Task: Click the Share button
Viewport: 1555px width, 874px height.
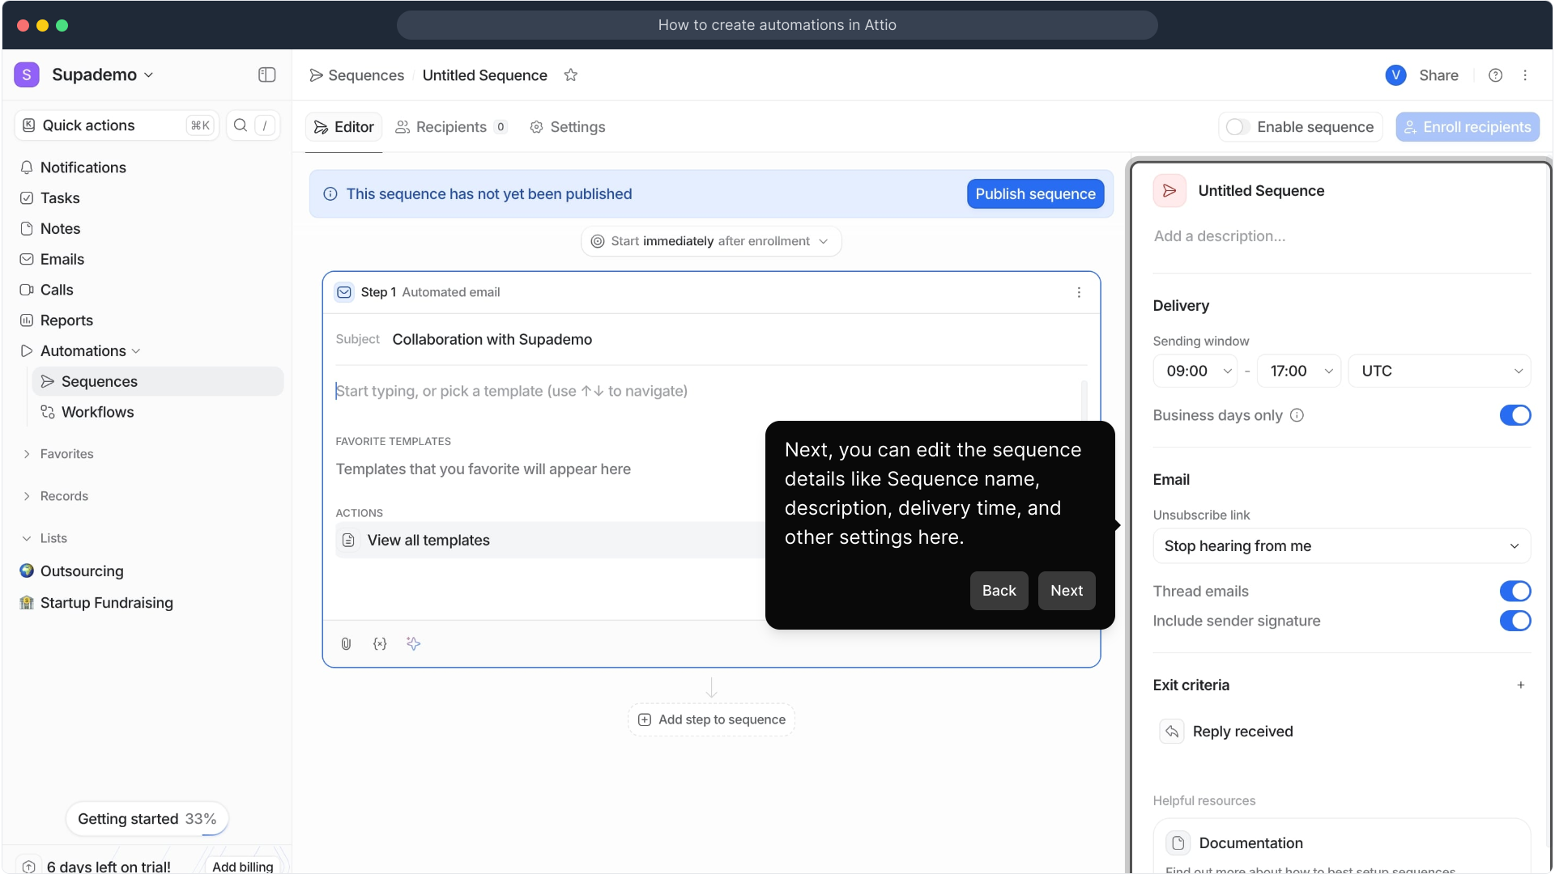Action: pos(1438,75)
